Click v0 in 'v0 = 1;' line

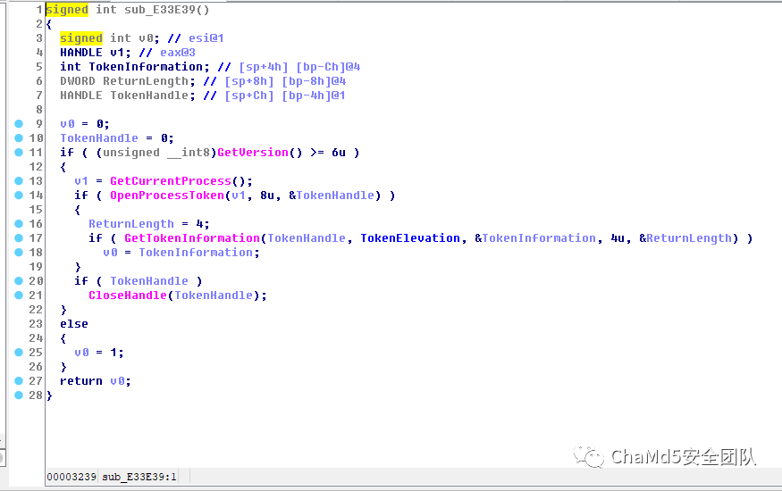pyautogui.click(x=81, y=352)
